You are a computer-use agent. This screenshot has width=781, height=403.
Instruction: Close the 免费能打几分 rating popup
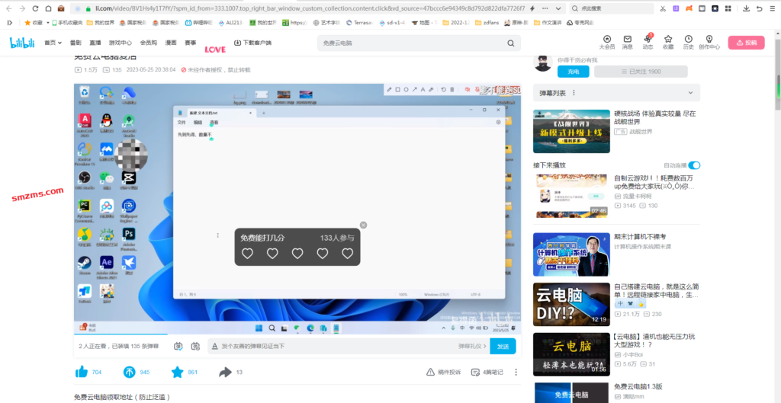(363, 225)
